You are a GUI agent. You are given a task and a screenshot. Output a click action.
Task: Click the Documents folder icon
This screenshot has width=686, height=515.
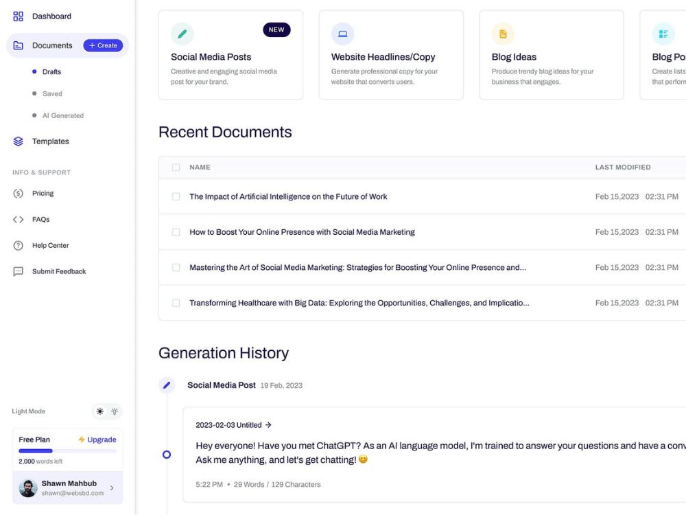point(18,45)
